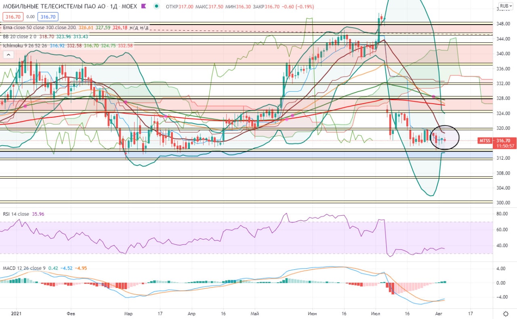Click the 11:50:57 countdown label
This screenshot has width=517, height=319.
505,146
